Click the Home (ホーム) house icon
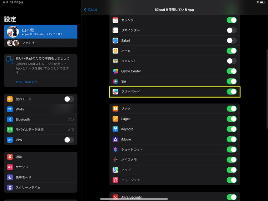Viewport: 268px width, 201px height. [115, 51]
